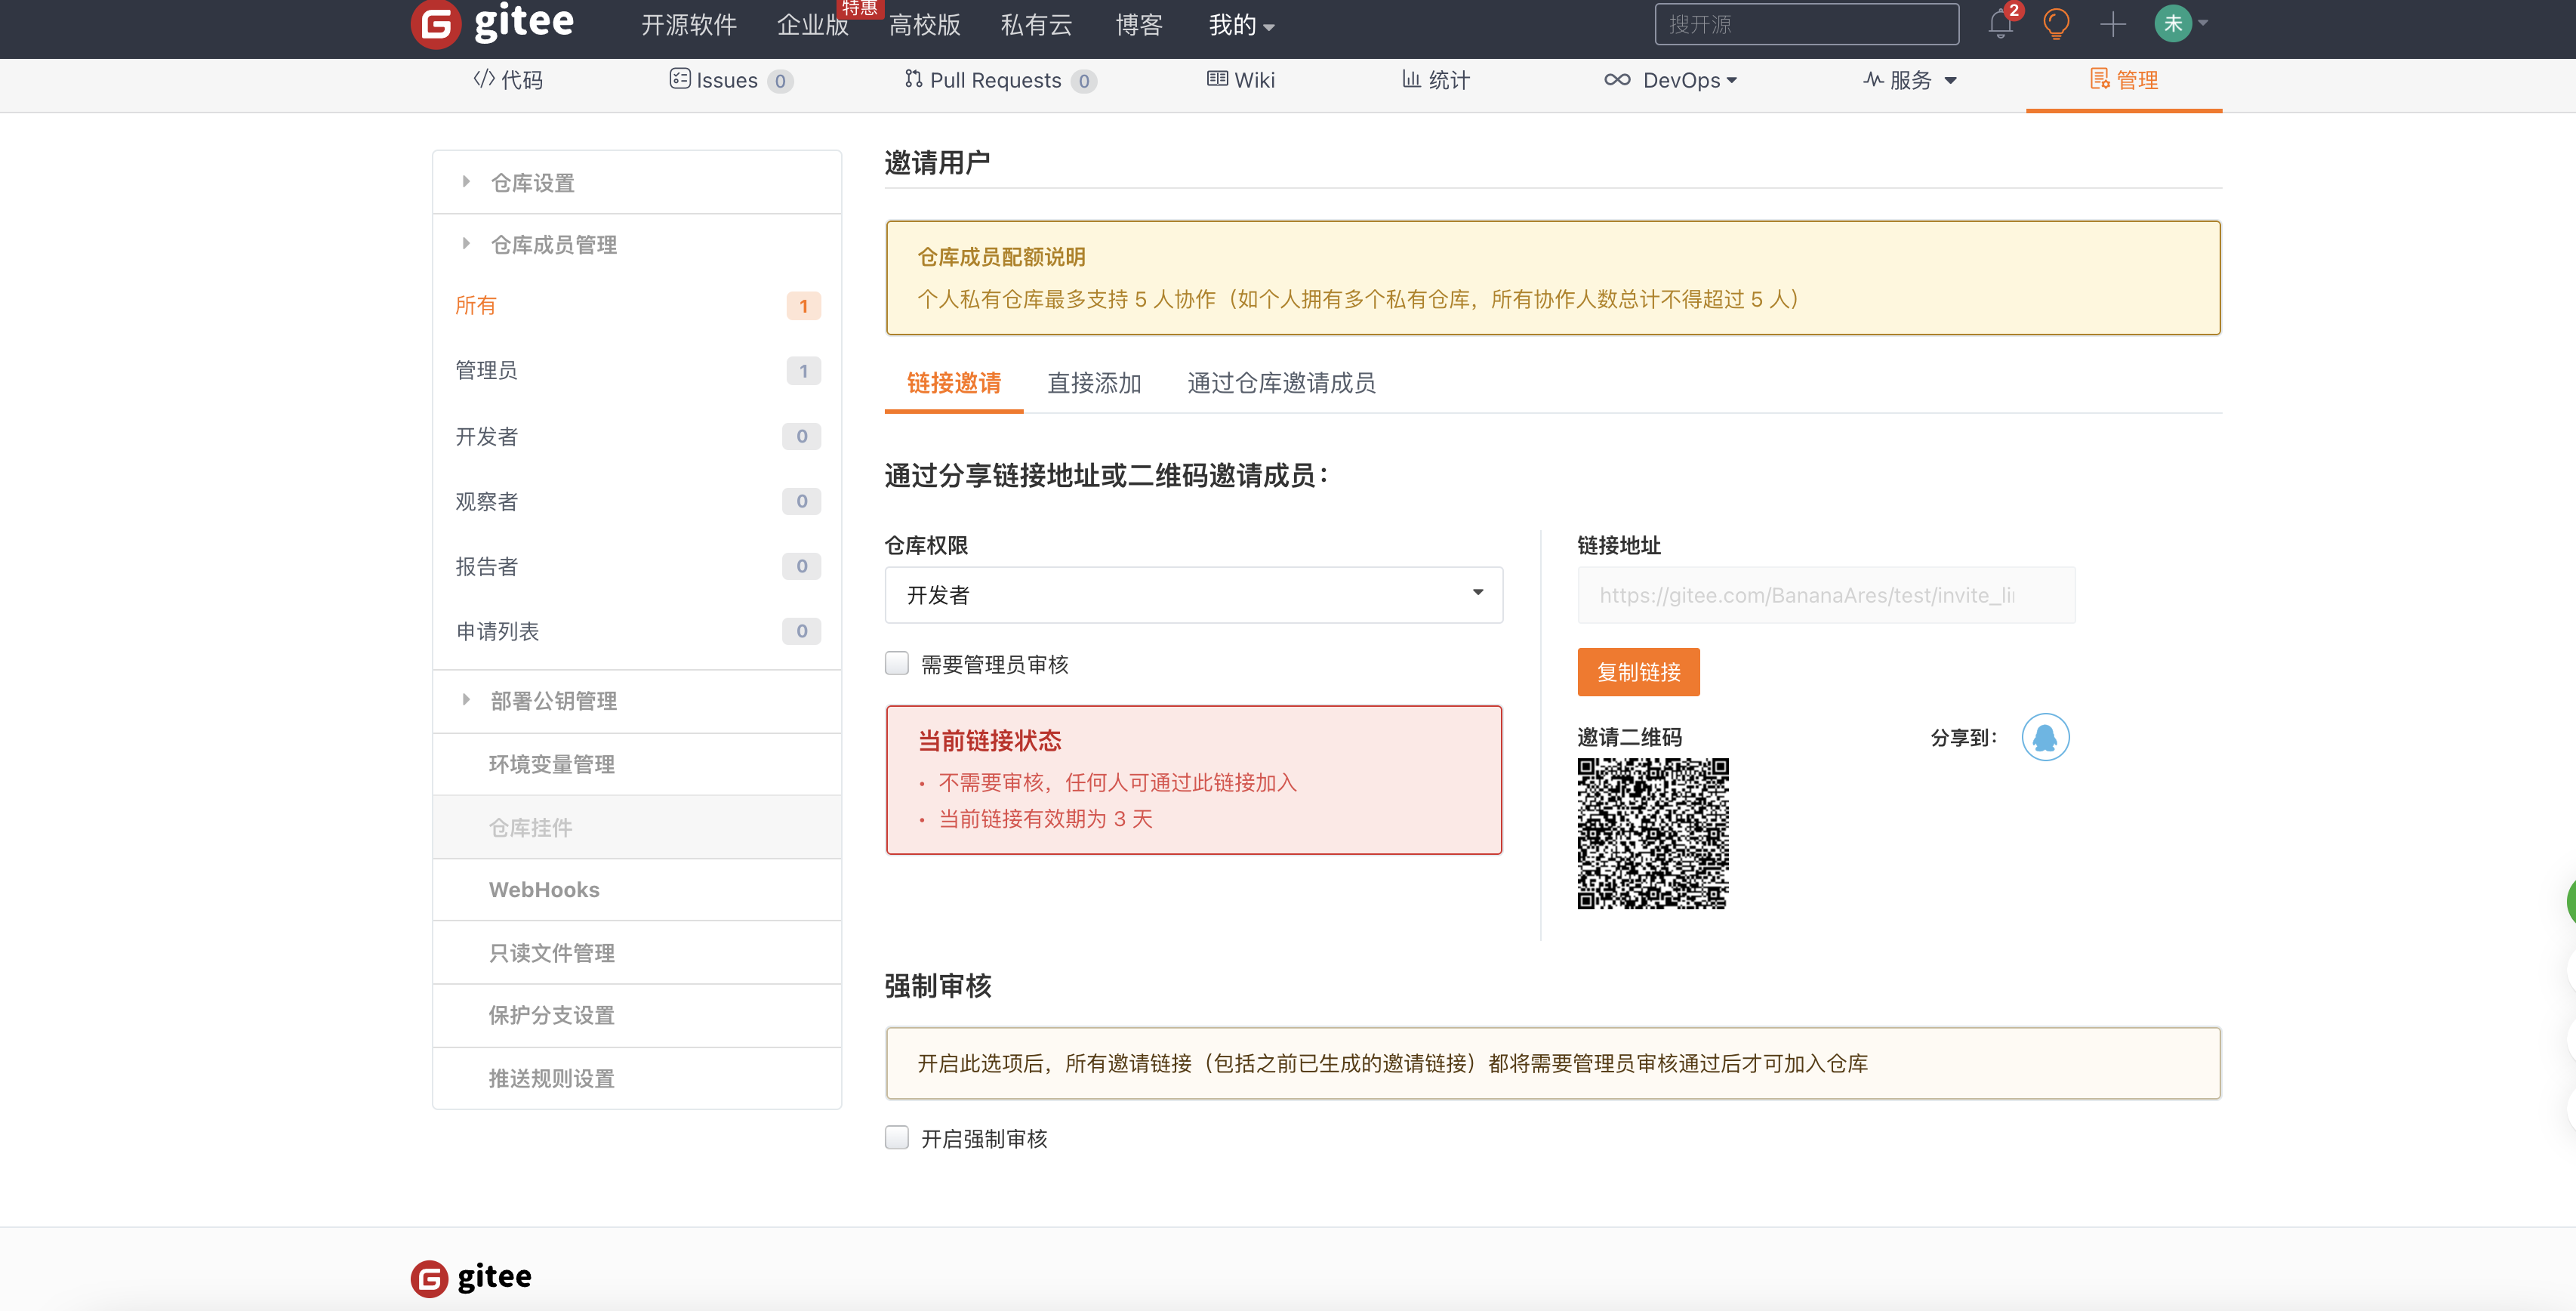The height and width of the screenshot is (1311, 2576).
Task: Expand 部署公钥管理 section
Action: (637, 701)
